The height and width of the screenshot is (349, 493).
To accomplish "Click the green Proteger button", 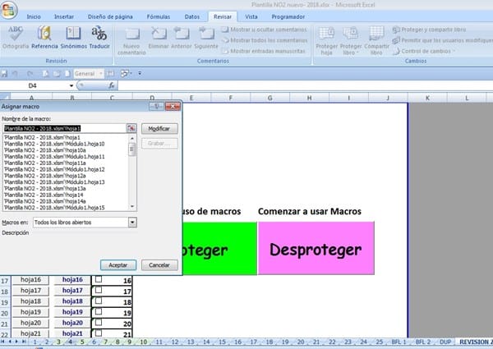I will pyautogui.click(x=219, y=248).
